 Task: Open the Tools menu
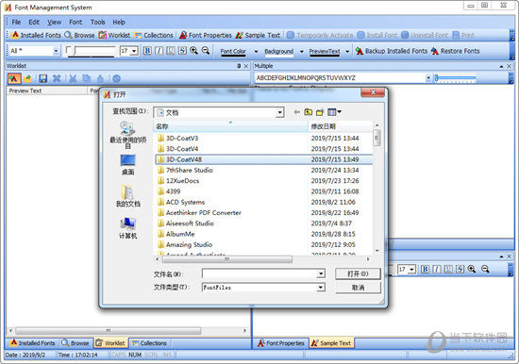pos(97,23)
